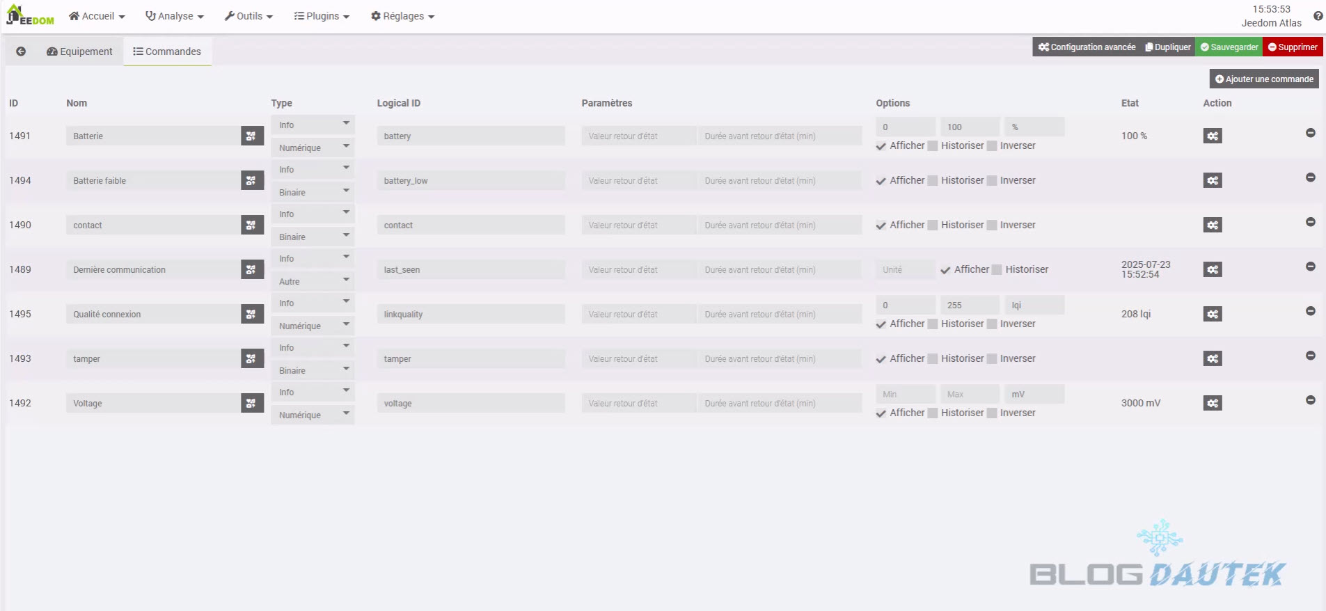The image size is (1326, 611).
Task: Open icon picker for Batterie command
Action: point(251,136)
